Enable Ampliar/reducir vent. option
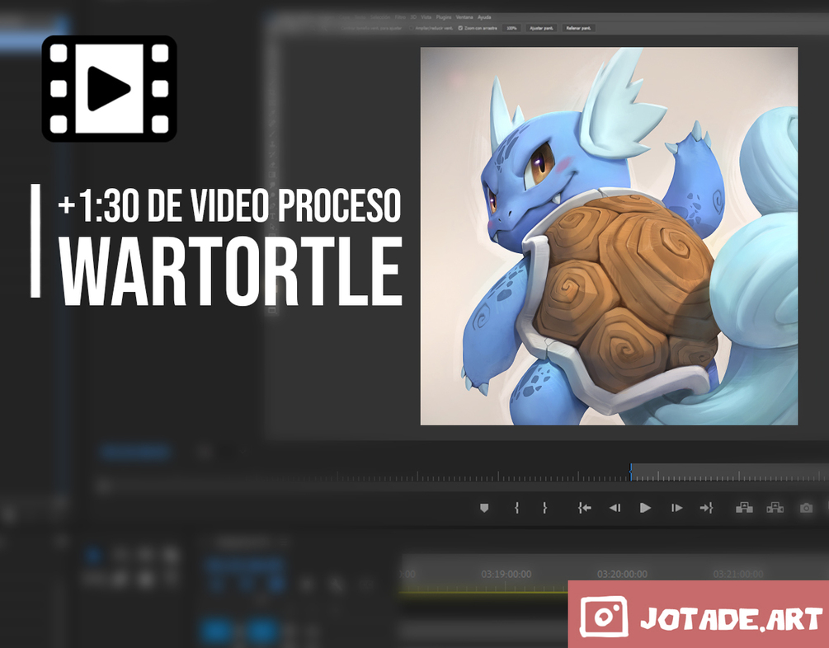 [412, 28]
